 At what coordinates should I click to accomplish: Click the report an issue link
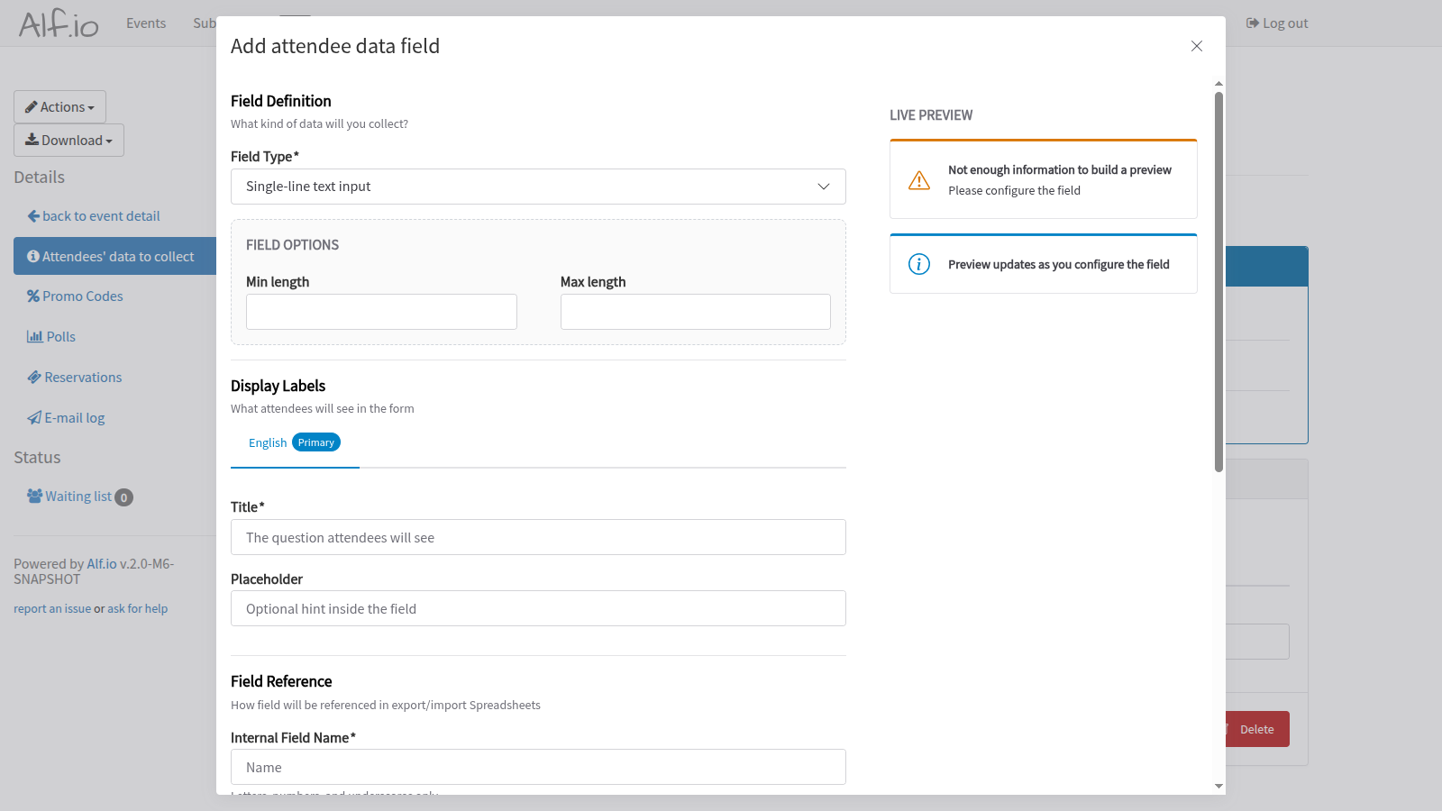(x=51, y=608)
